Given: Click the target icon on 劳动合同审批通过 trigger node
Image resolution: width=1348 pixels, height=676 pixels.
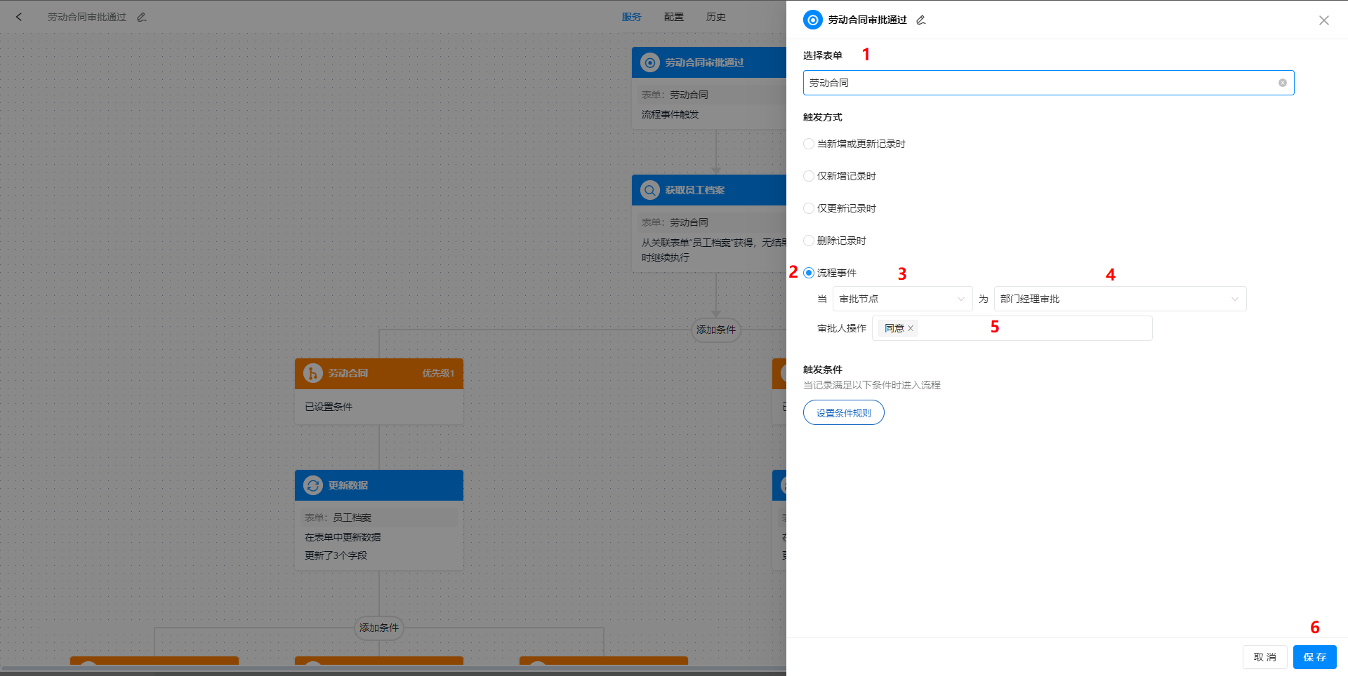Looking at the screenshot, I should click(649, 62).
